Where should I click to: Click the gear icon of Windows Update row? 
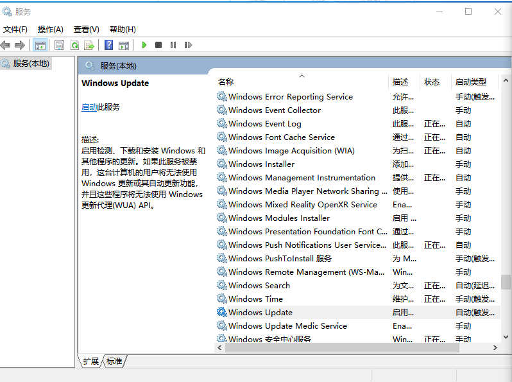pos(222,312)
